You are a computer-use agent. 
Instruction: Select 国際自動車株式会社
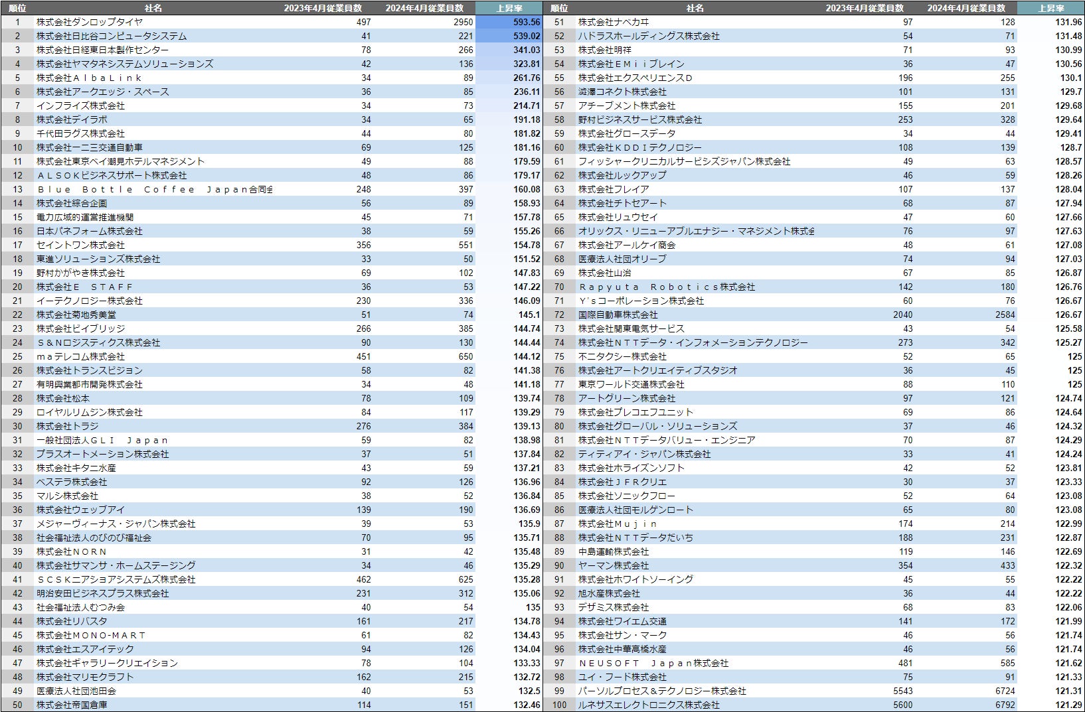click(x=618, y=315)
